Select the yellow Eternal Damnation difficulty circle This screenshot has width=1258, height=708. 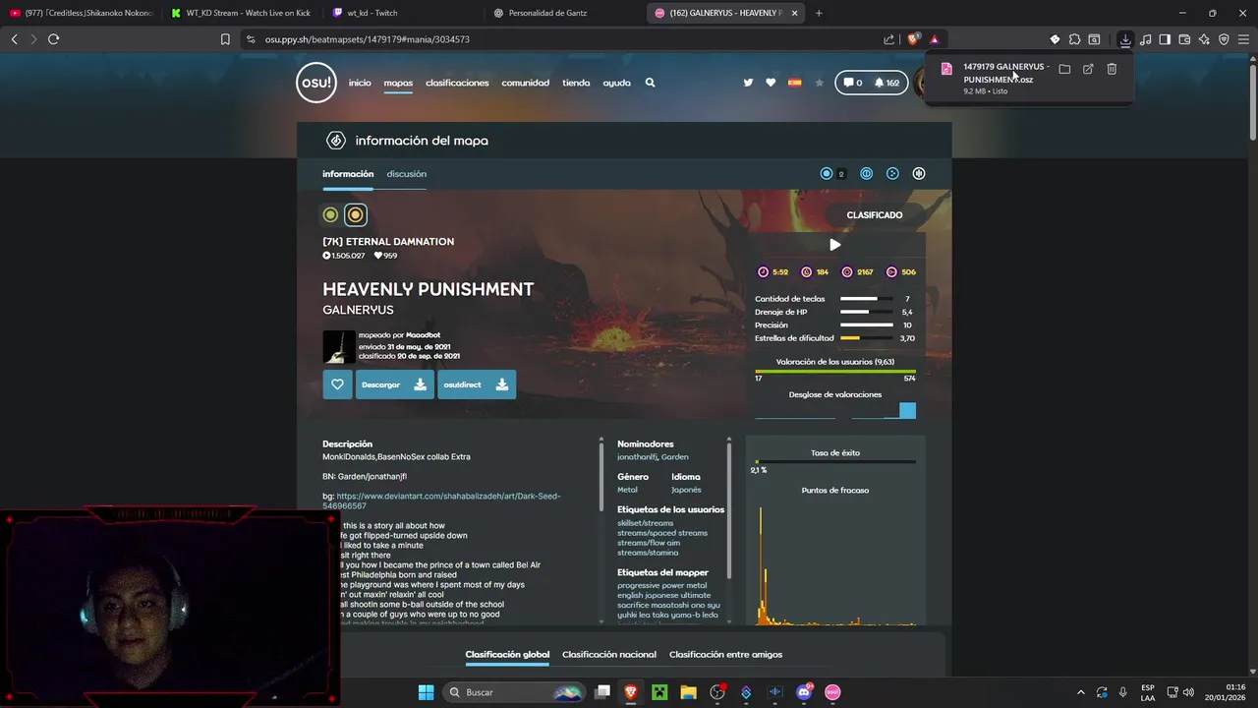[355, 214]
